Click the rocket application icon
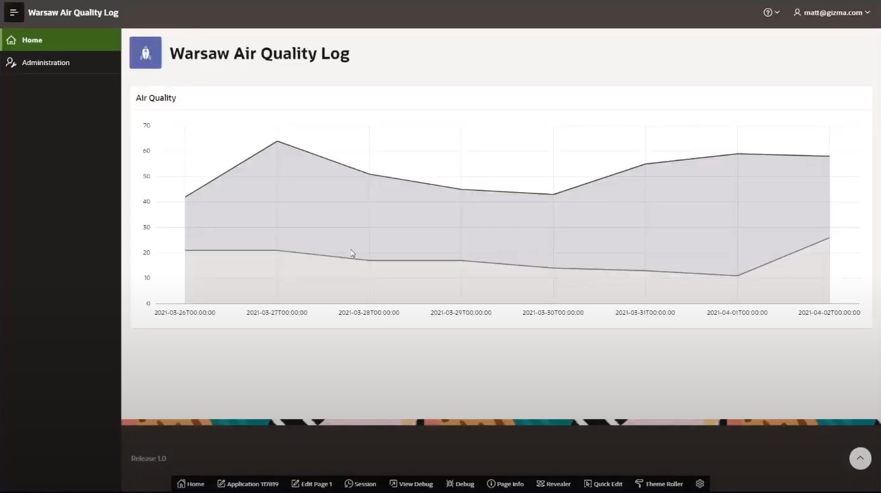The image size is (881, 493). click(146, 52)
